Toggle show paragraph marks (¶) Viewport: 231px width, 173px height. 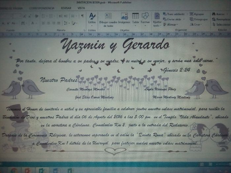[82, 16]
